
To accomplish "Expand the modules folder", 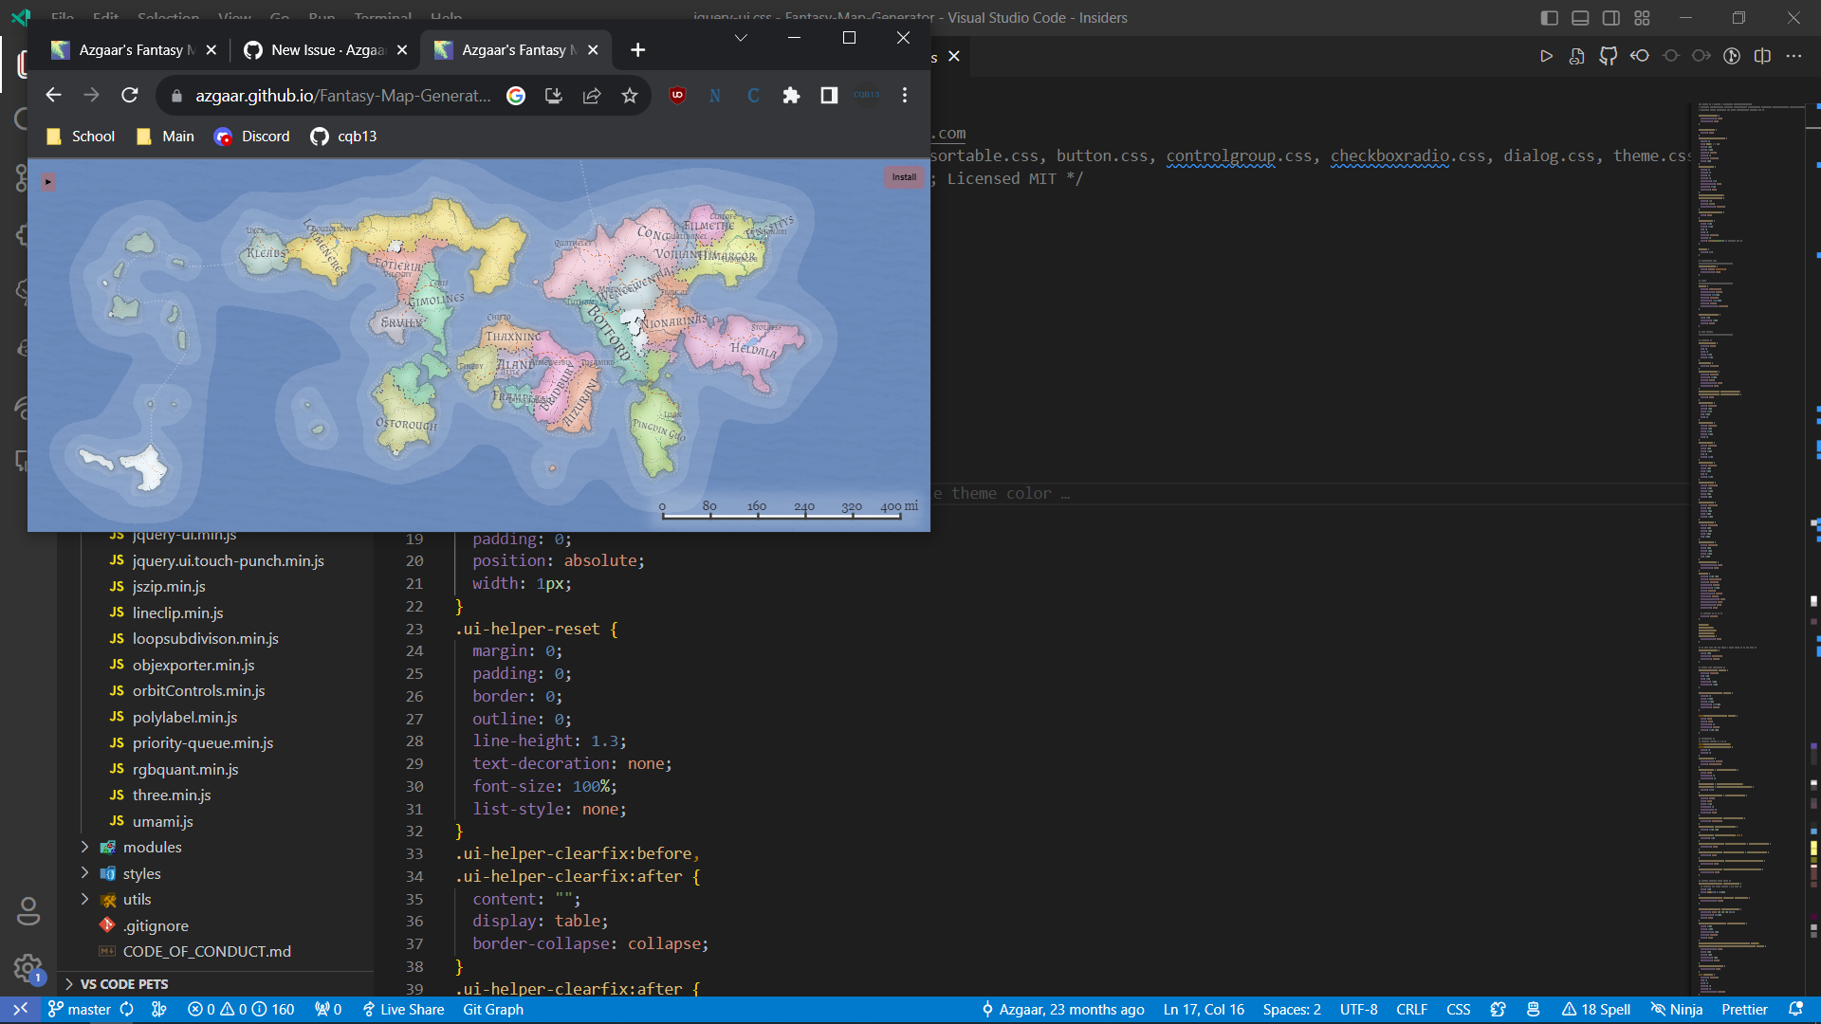I will click(x=155, y=847).
